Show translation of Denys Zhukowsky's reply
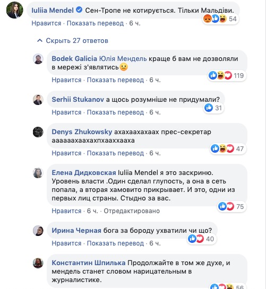The height and width of the screenshot is (289, 266). pos(115,153)
